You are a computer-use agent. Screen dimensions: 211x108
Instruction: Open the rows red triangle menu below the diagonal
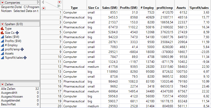[44, 8]
